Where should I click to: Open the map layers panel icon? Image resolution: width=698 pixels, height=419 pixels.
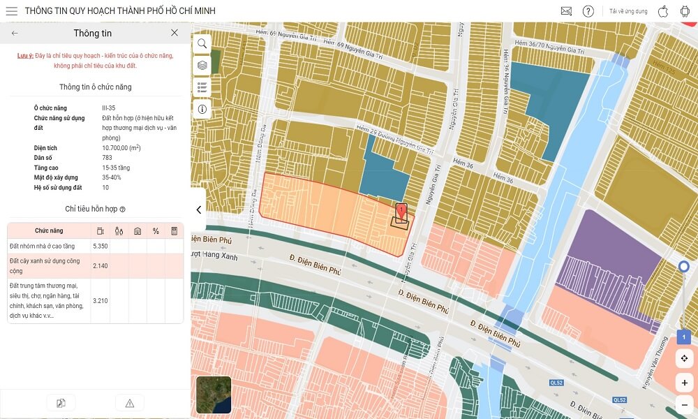202,65
